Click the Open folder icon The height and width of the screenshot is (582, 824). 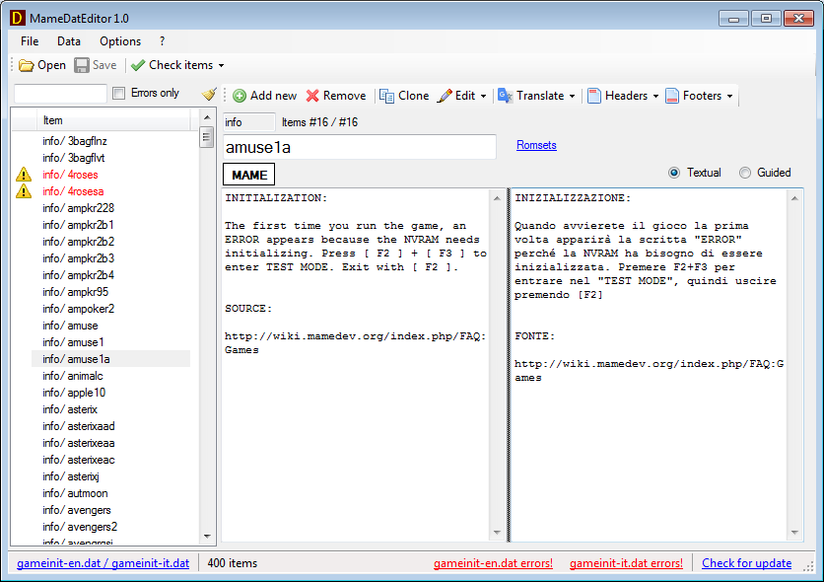tap(27, 65)
